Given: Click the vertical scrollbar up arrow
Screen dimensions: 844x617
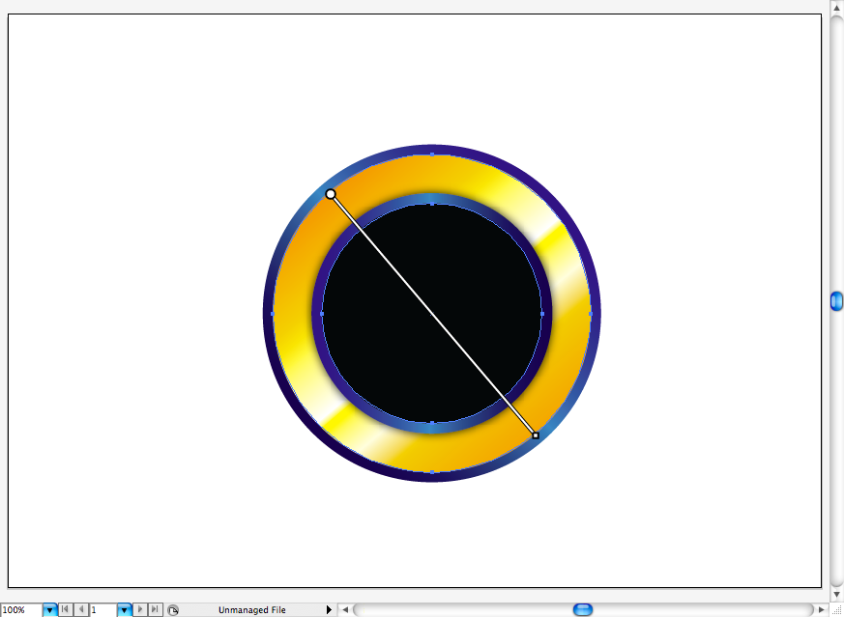Looking at the screenshot, I should pos(837,8).
